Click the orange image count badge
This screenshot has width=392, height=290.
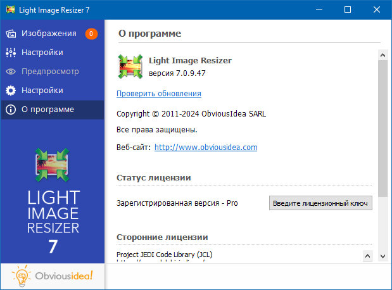click(91, 34)
